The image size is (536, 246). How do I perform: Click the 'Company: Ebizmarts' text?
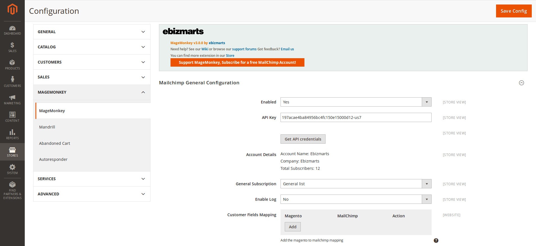point(300,161)
